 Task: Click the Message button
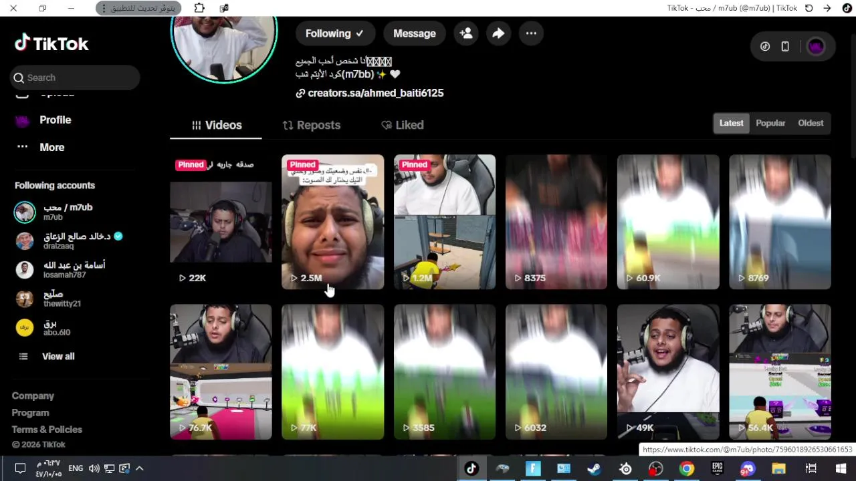point(415,33)
